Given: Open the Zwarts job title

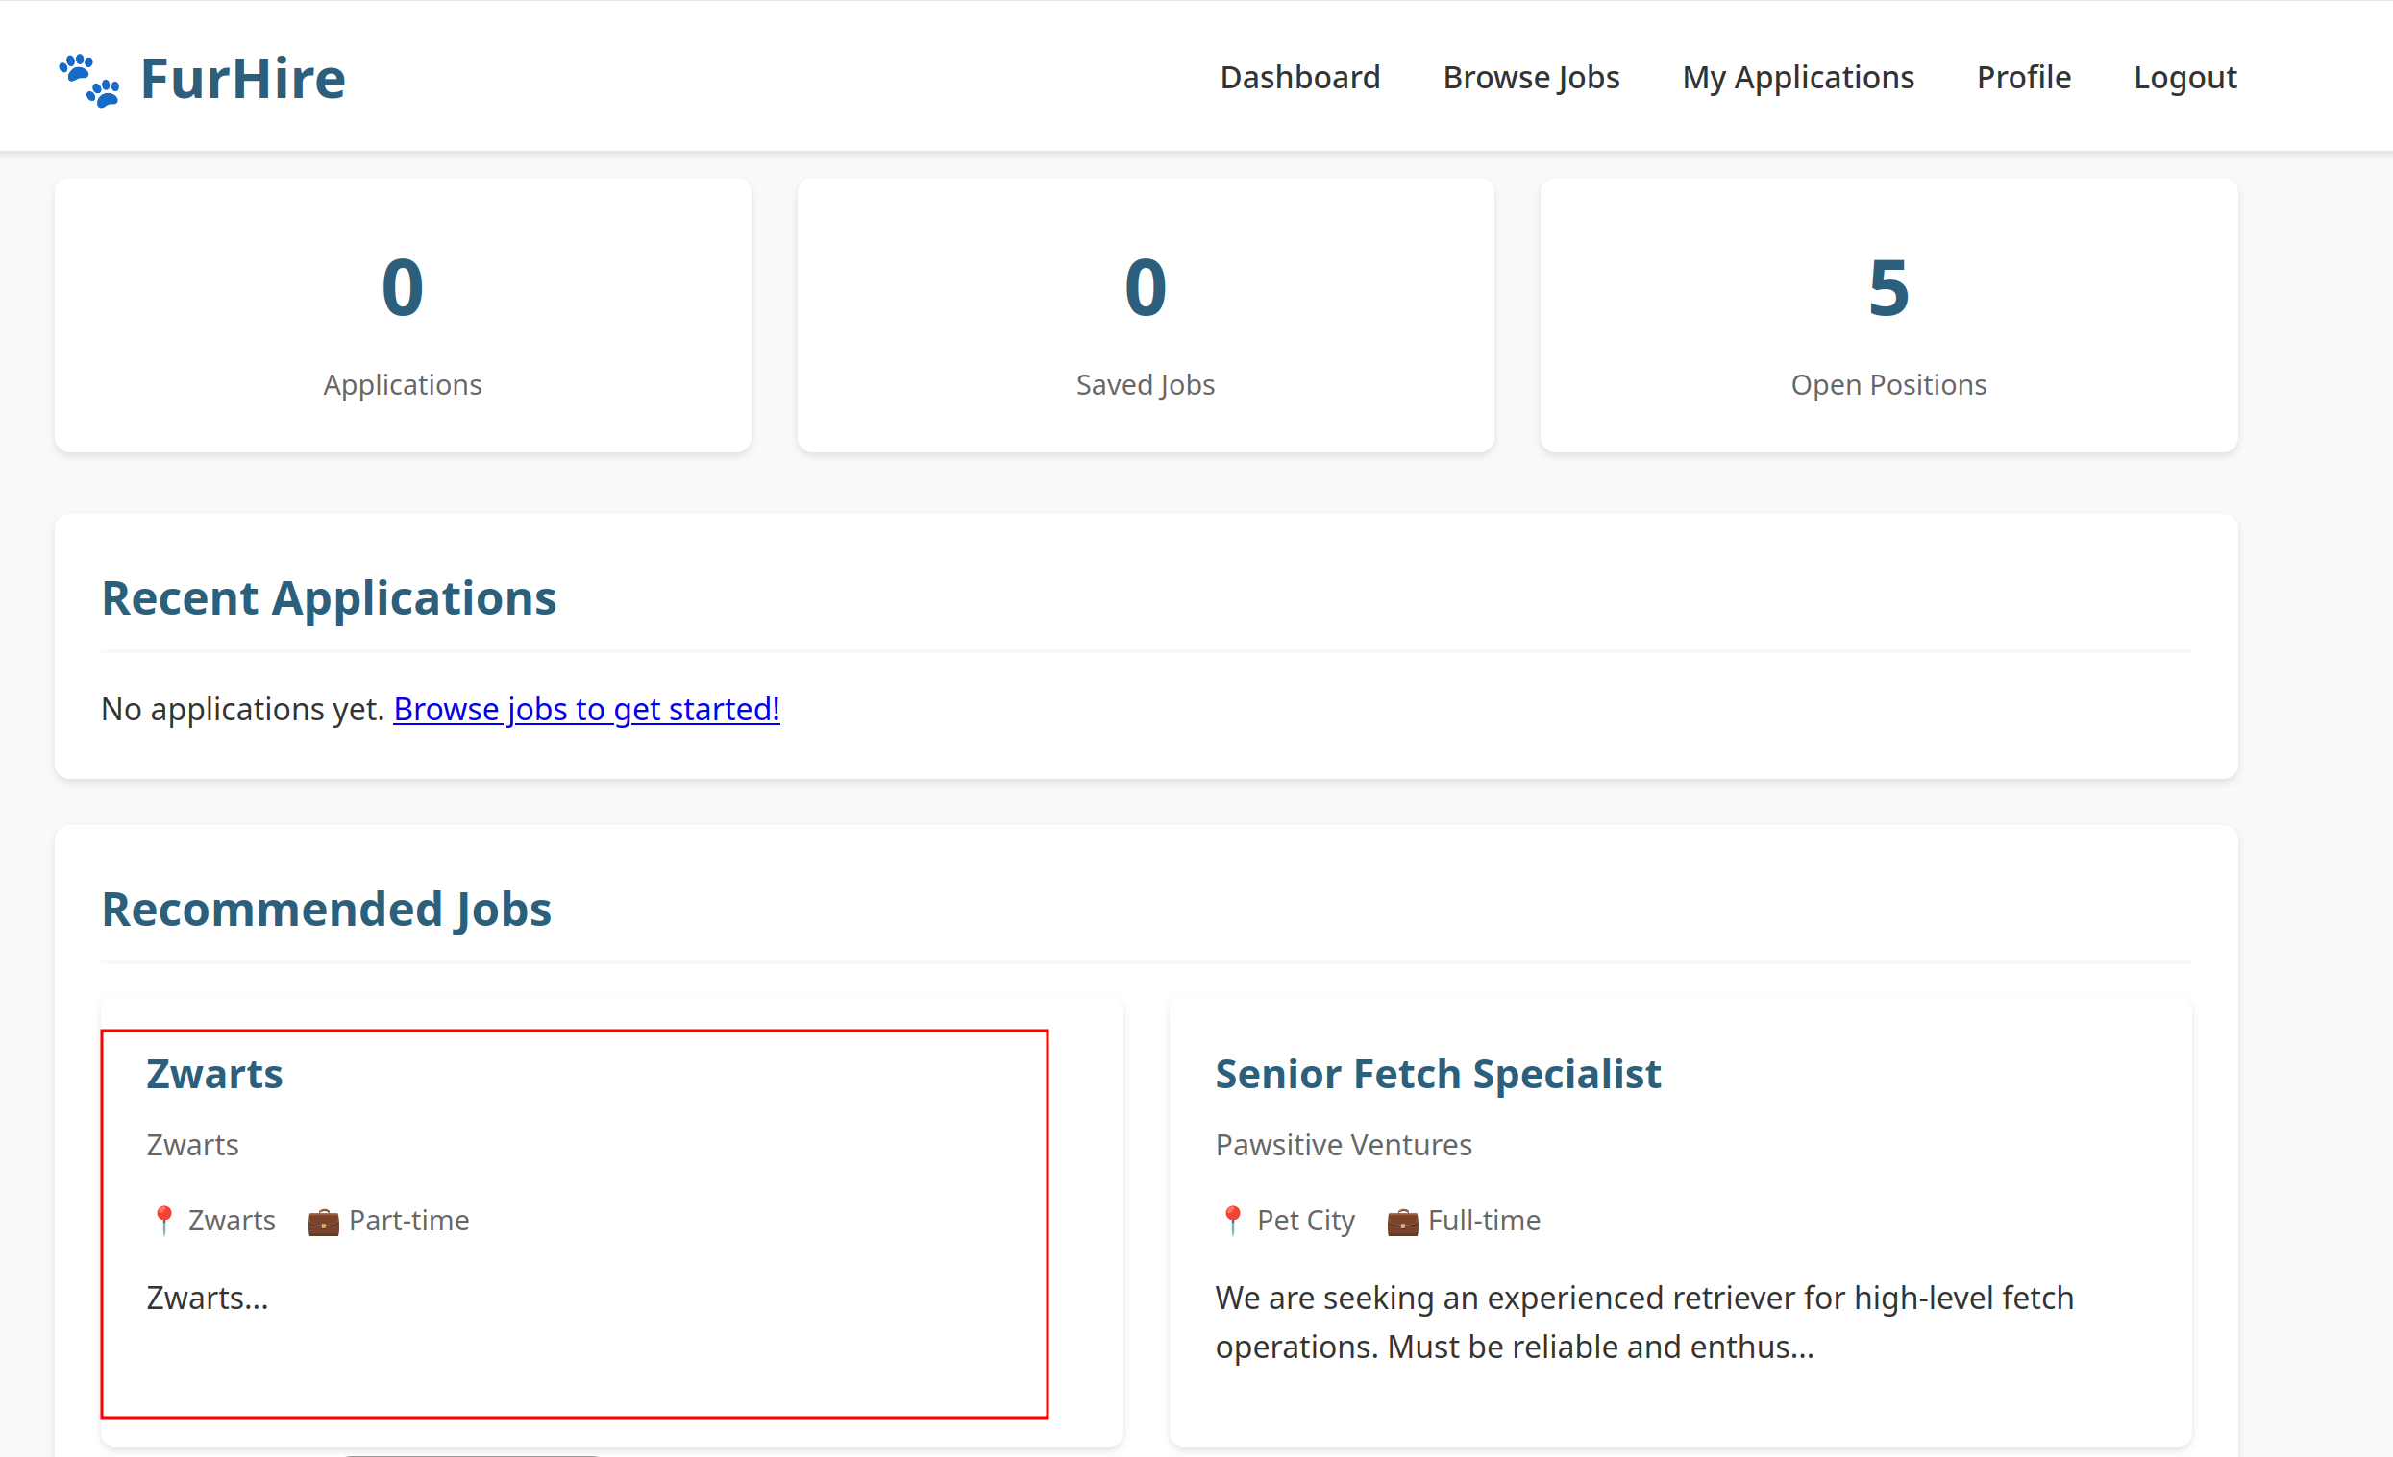Looking at the screenshot, I should (214, 1075).
